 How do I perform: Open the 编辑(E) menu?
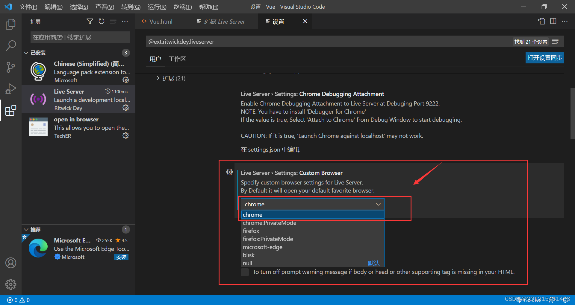click(54, 7)
